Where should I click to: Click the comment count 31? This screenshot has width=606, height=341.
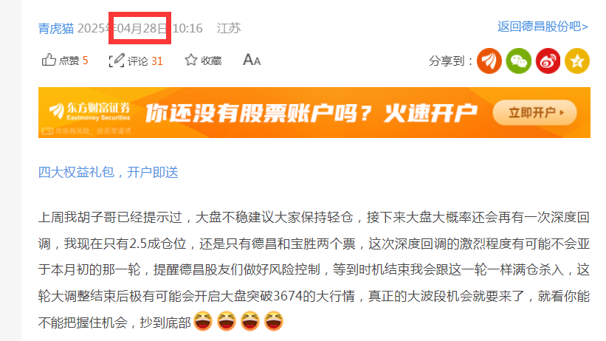tap(157, 61)
